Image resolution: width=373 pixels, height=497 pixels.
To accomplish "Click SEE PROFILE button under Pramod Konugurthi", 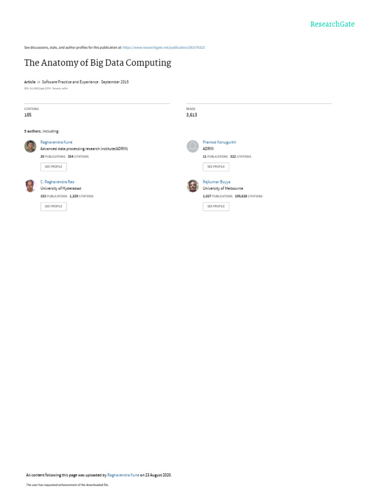I will pyautogui.click(x=216, y=167).
